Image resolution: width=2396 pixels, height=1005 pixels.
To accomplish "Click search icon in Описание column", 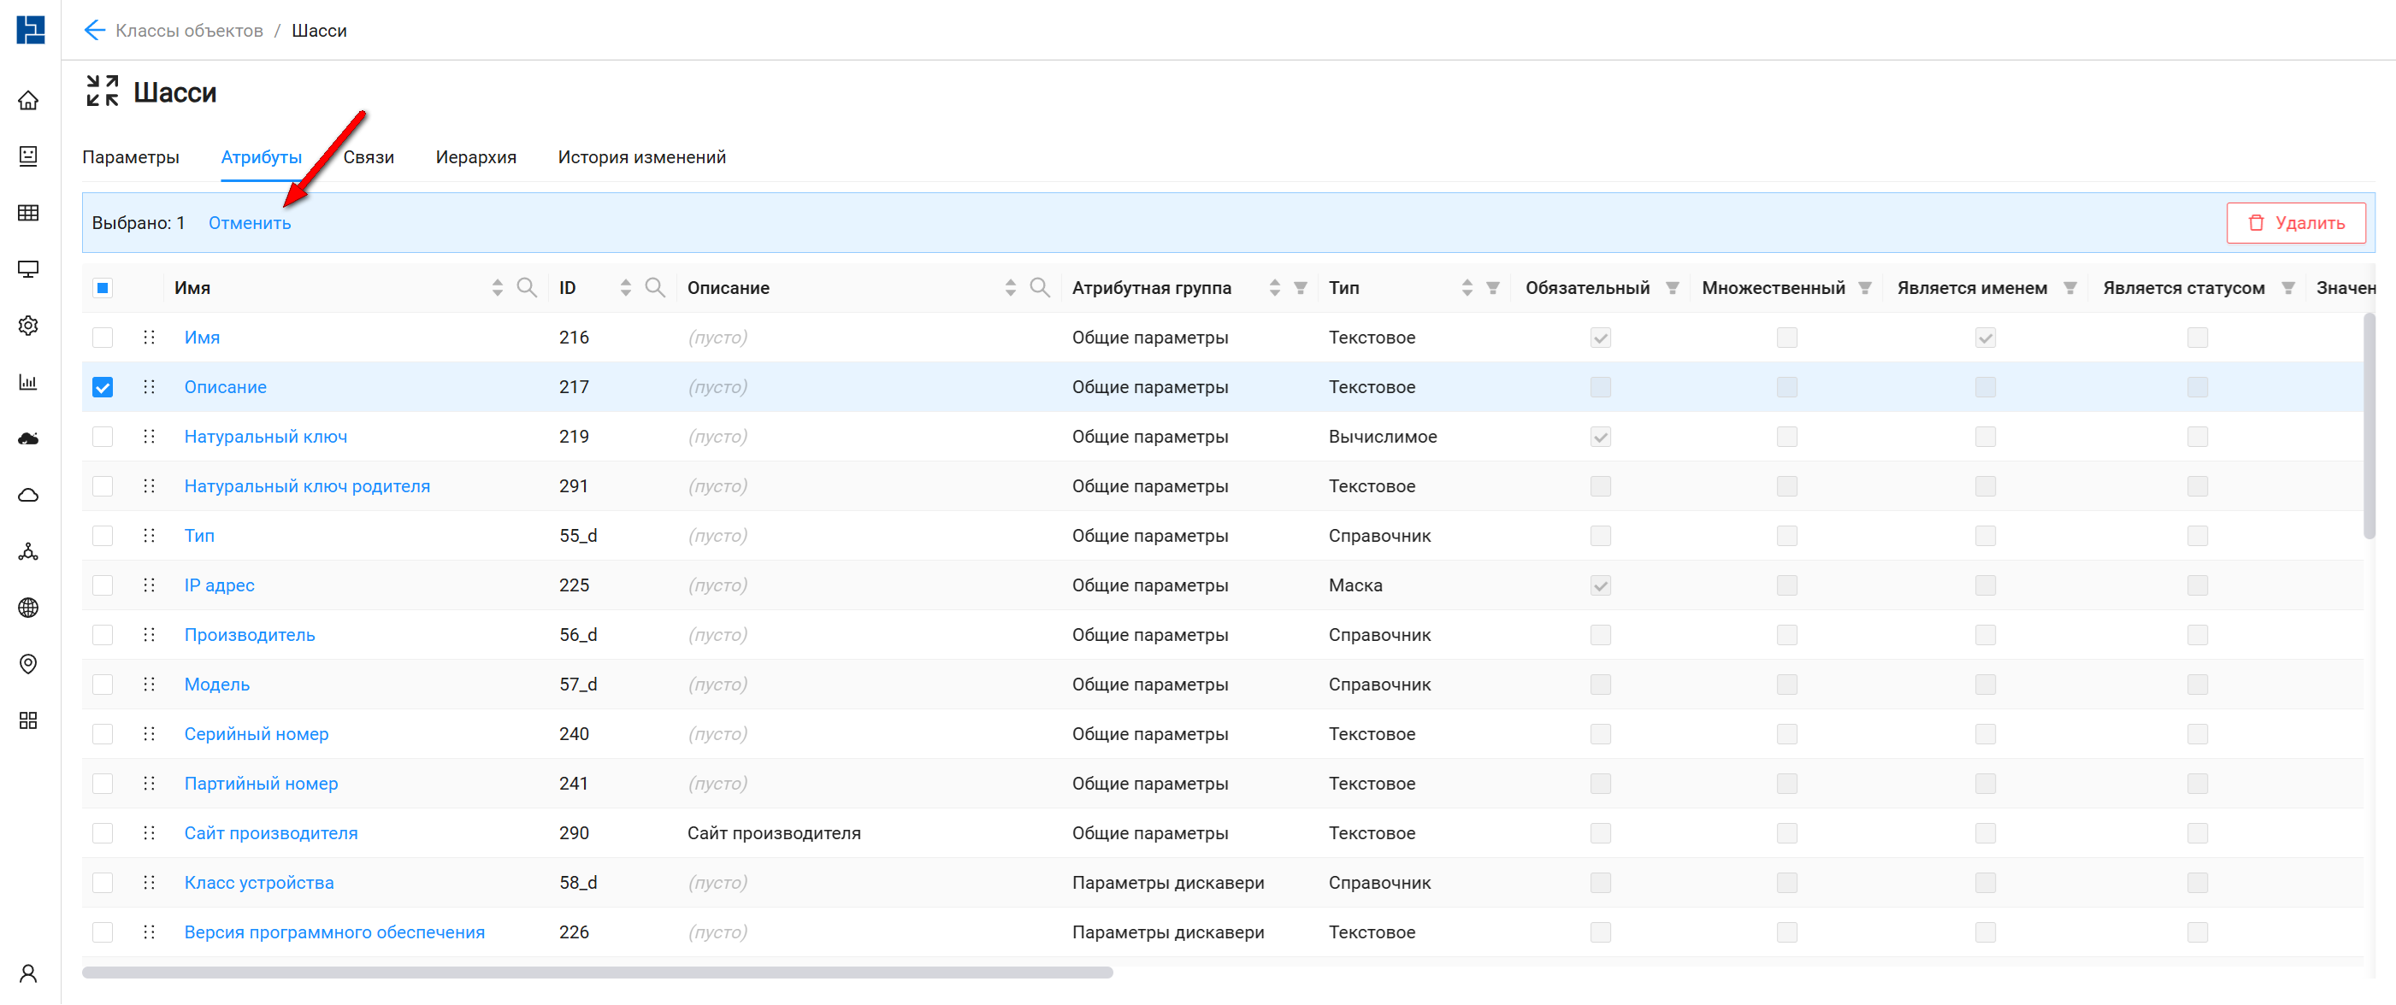I will point(1040,288).
